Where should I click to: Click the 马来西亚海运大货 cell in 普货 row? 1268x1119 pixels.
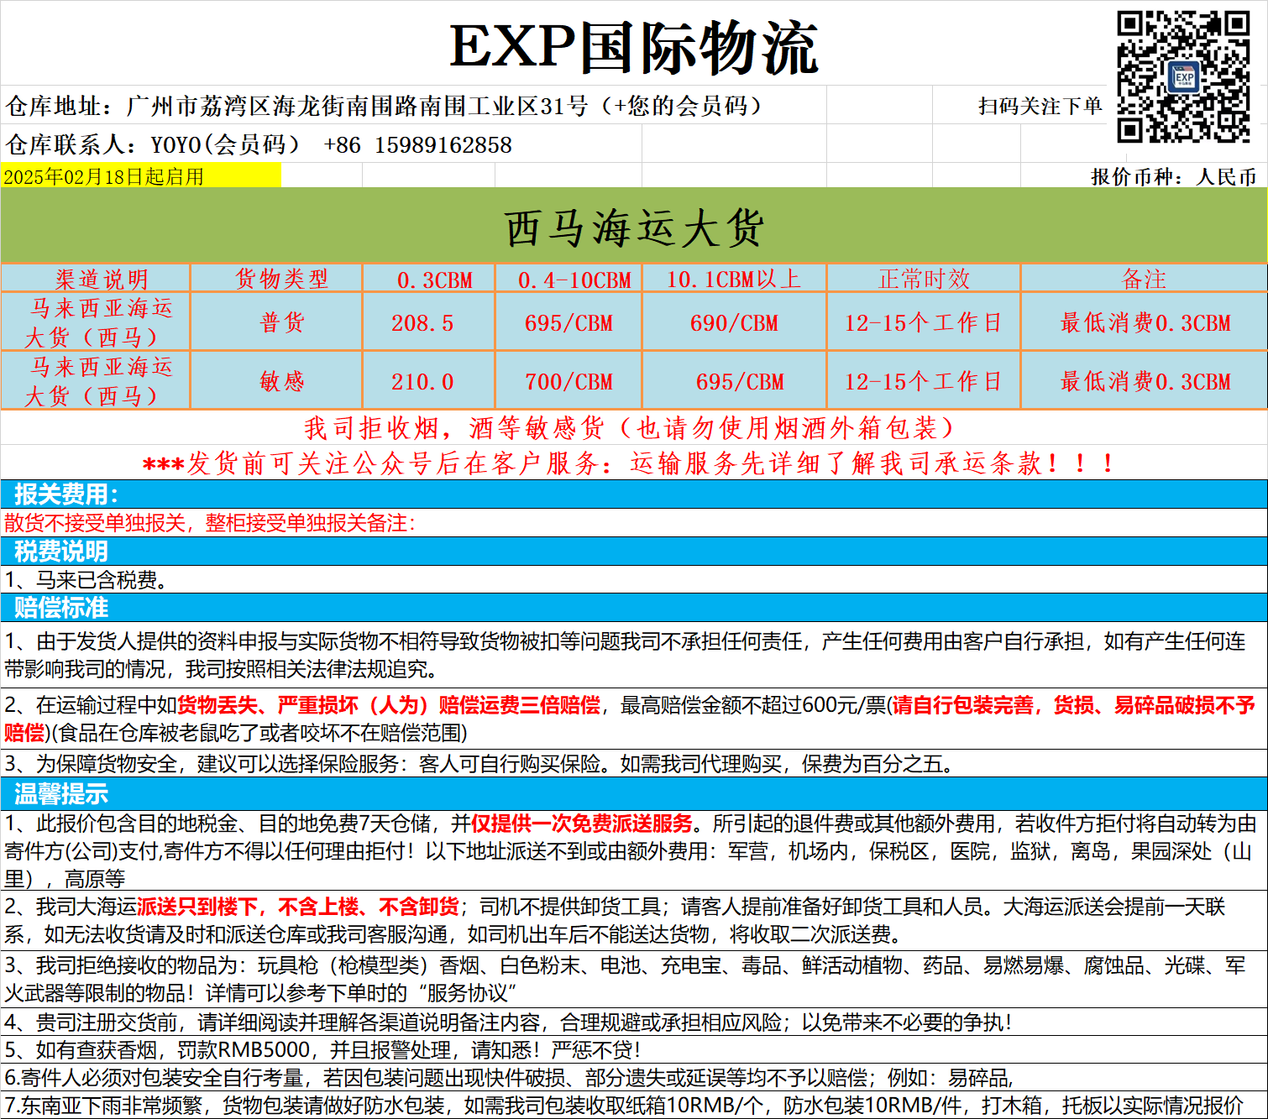(x=96, y=322)
